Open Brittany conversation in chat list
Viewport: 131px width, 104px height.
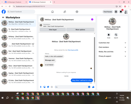coord(18,38)
